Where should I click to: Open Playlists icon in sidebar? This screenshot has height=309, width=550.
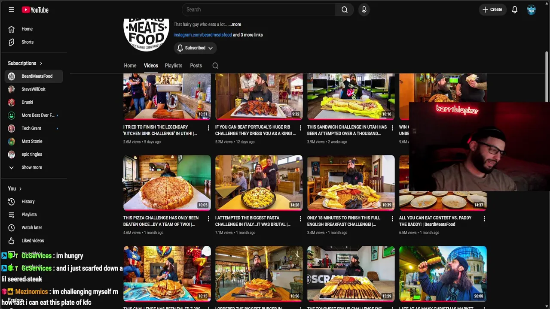12,215
